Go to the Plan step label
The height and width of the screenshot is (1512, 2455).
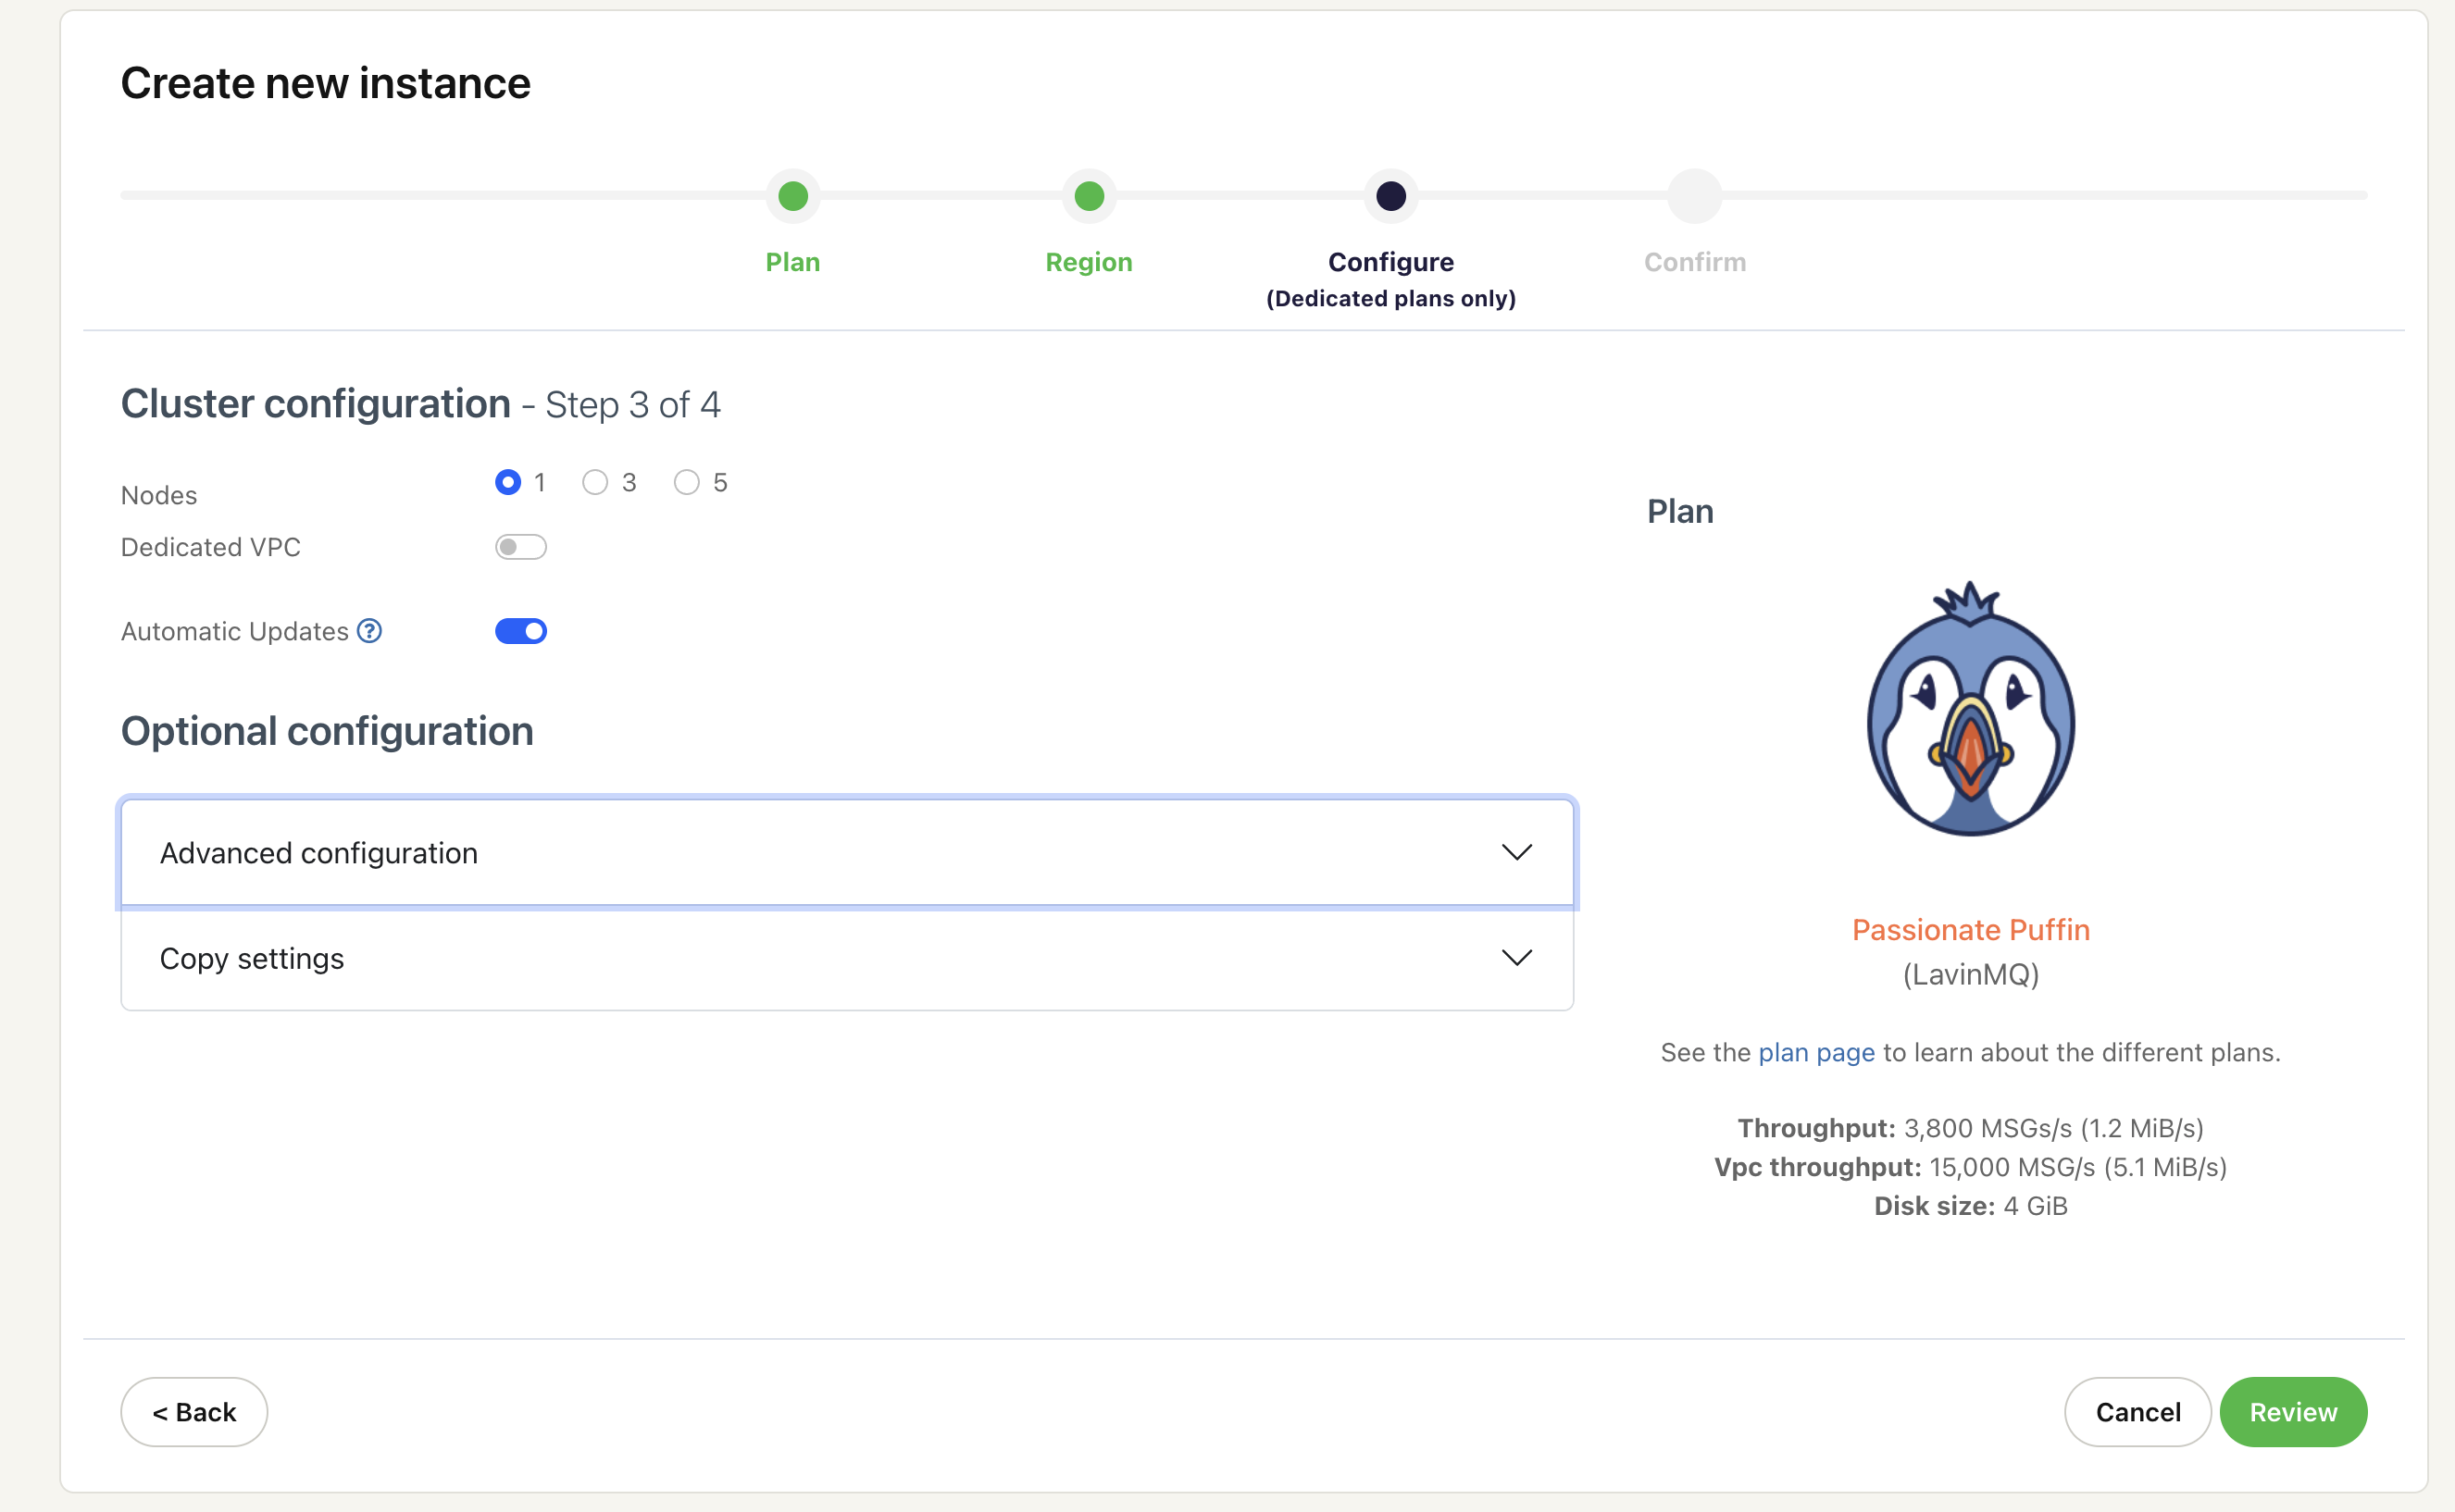792,262
